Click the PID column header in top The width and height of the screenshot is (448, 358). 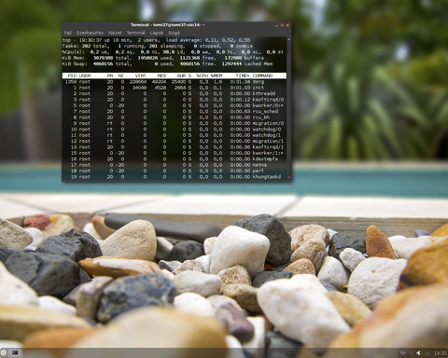point(72,76)
